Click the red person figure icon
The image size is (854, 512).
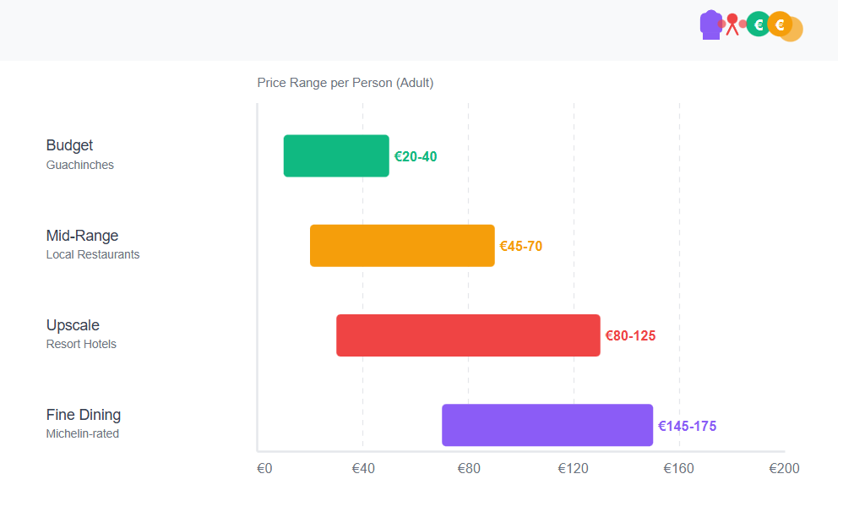[732, 24]
